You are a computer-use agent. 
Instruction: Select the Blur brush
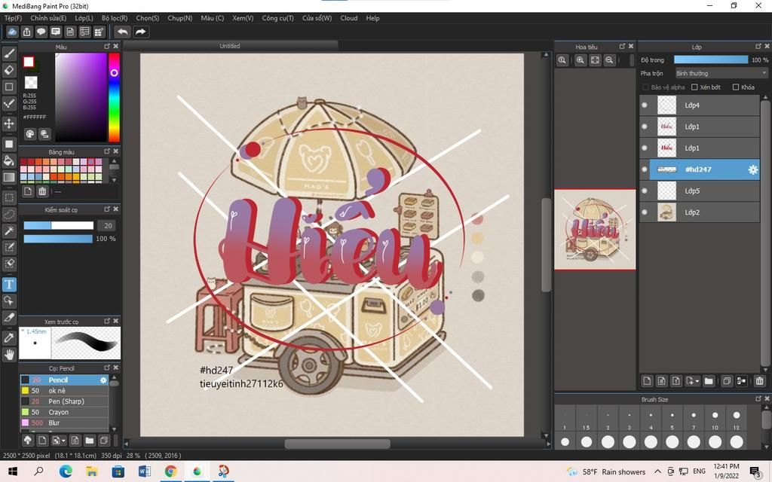(64, 423)
